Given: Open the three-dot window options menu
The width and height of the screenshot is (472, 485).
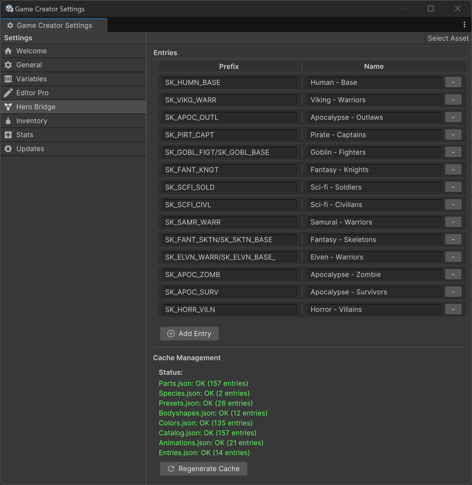Looking at the screenshot, I should tap(464, 25).
